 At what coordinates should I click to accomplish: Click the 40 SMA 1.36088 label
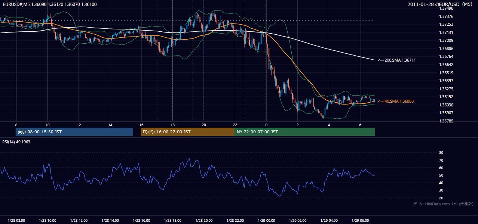point(396,101)
